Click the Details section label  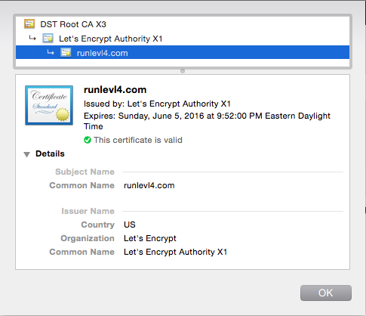pos(50,153)
